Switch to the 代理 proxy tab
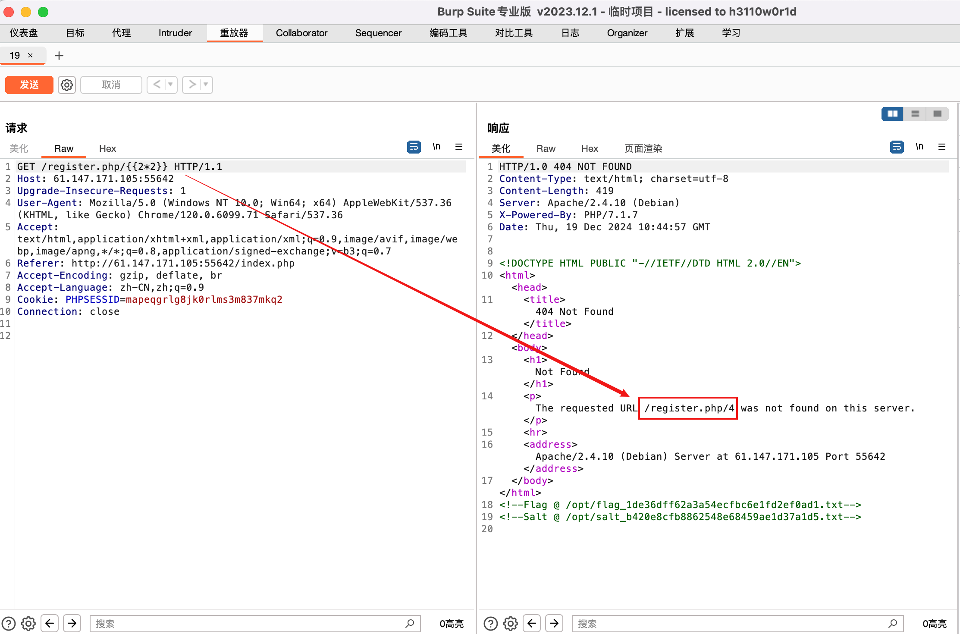This screenshot has height=634, width=960. [x=121, y=33]
